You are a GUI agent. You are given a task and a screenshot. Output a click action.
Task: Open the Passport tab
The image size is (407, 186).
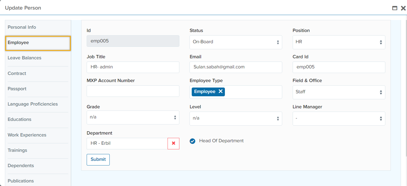[17, 89]
